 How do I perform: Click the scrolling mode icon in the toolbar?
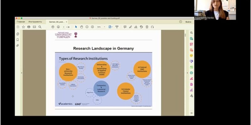tap(117, 27)
